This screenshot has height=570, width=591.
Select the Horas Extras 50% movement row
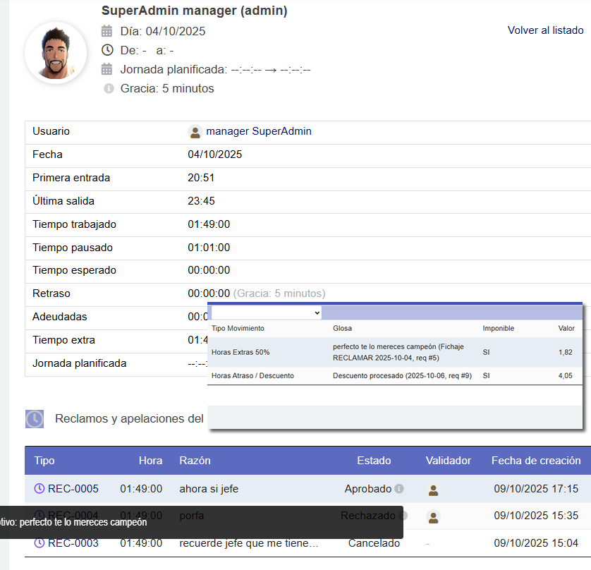(395, 351)
